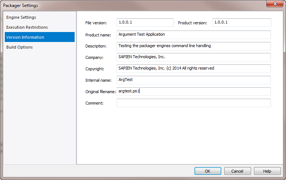Click into the Product name field
The image size is (286, 180).
point(193,35)
